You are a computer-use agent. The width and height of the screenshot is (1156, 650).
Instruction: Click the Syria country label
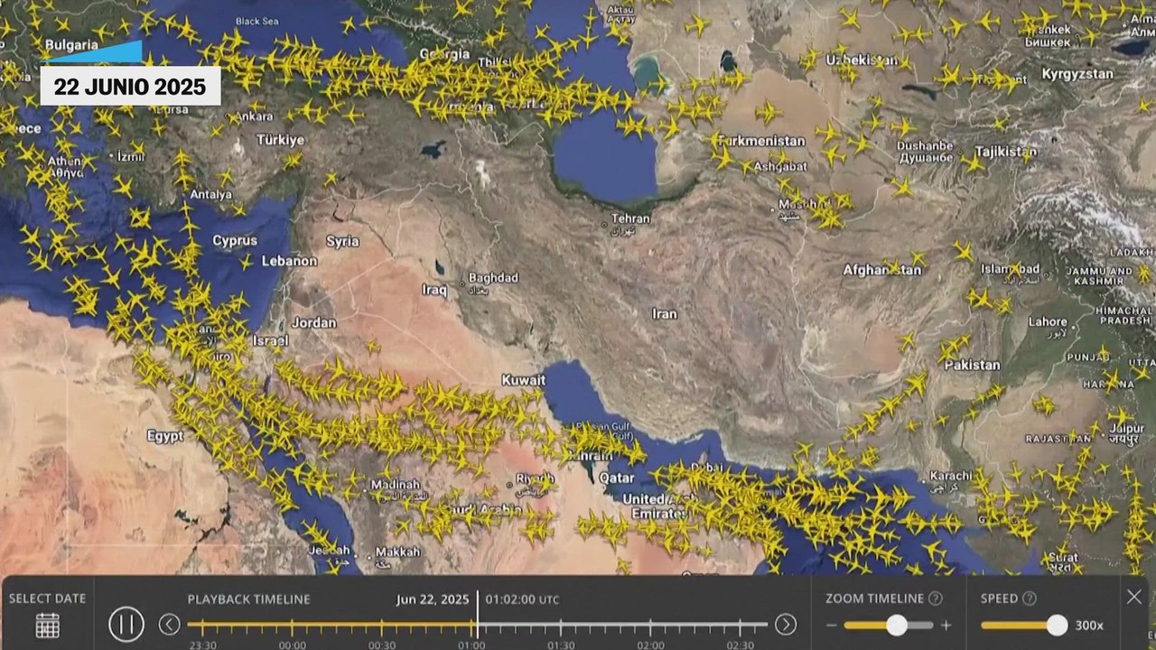(342, 241)
